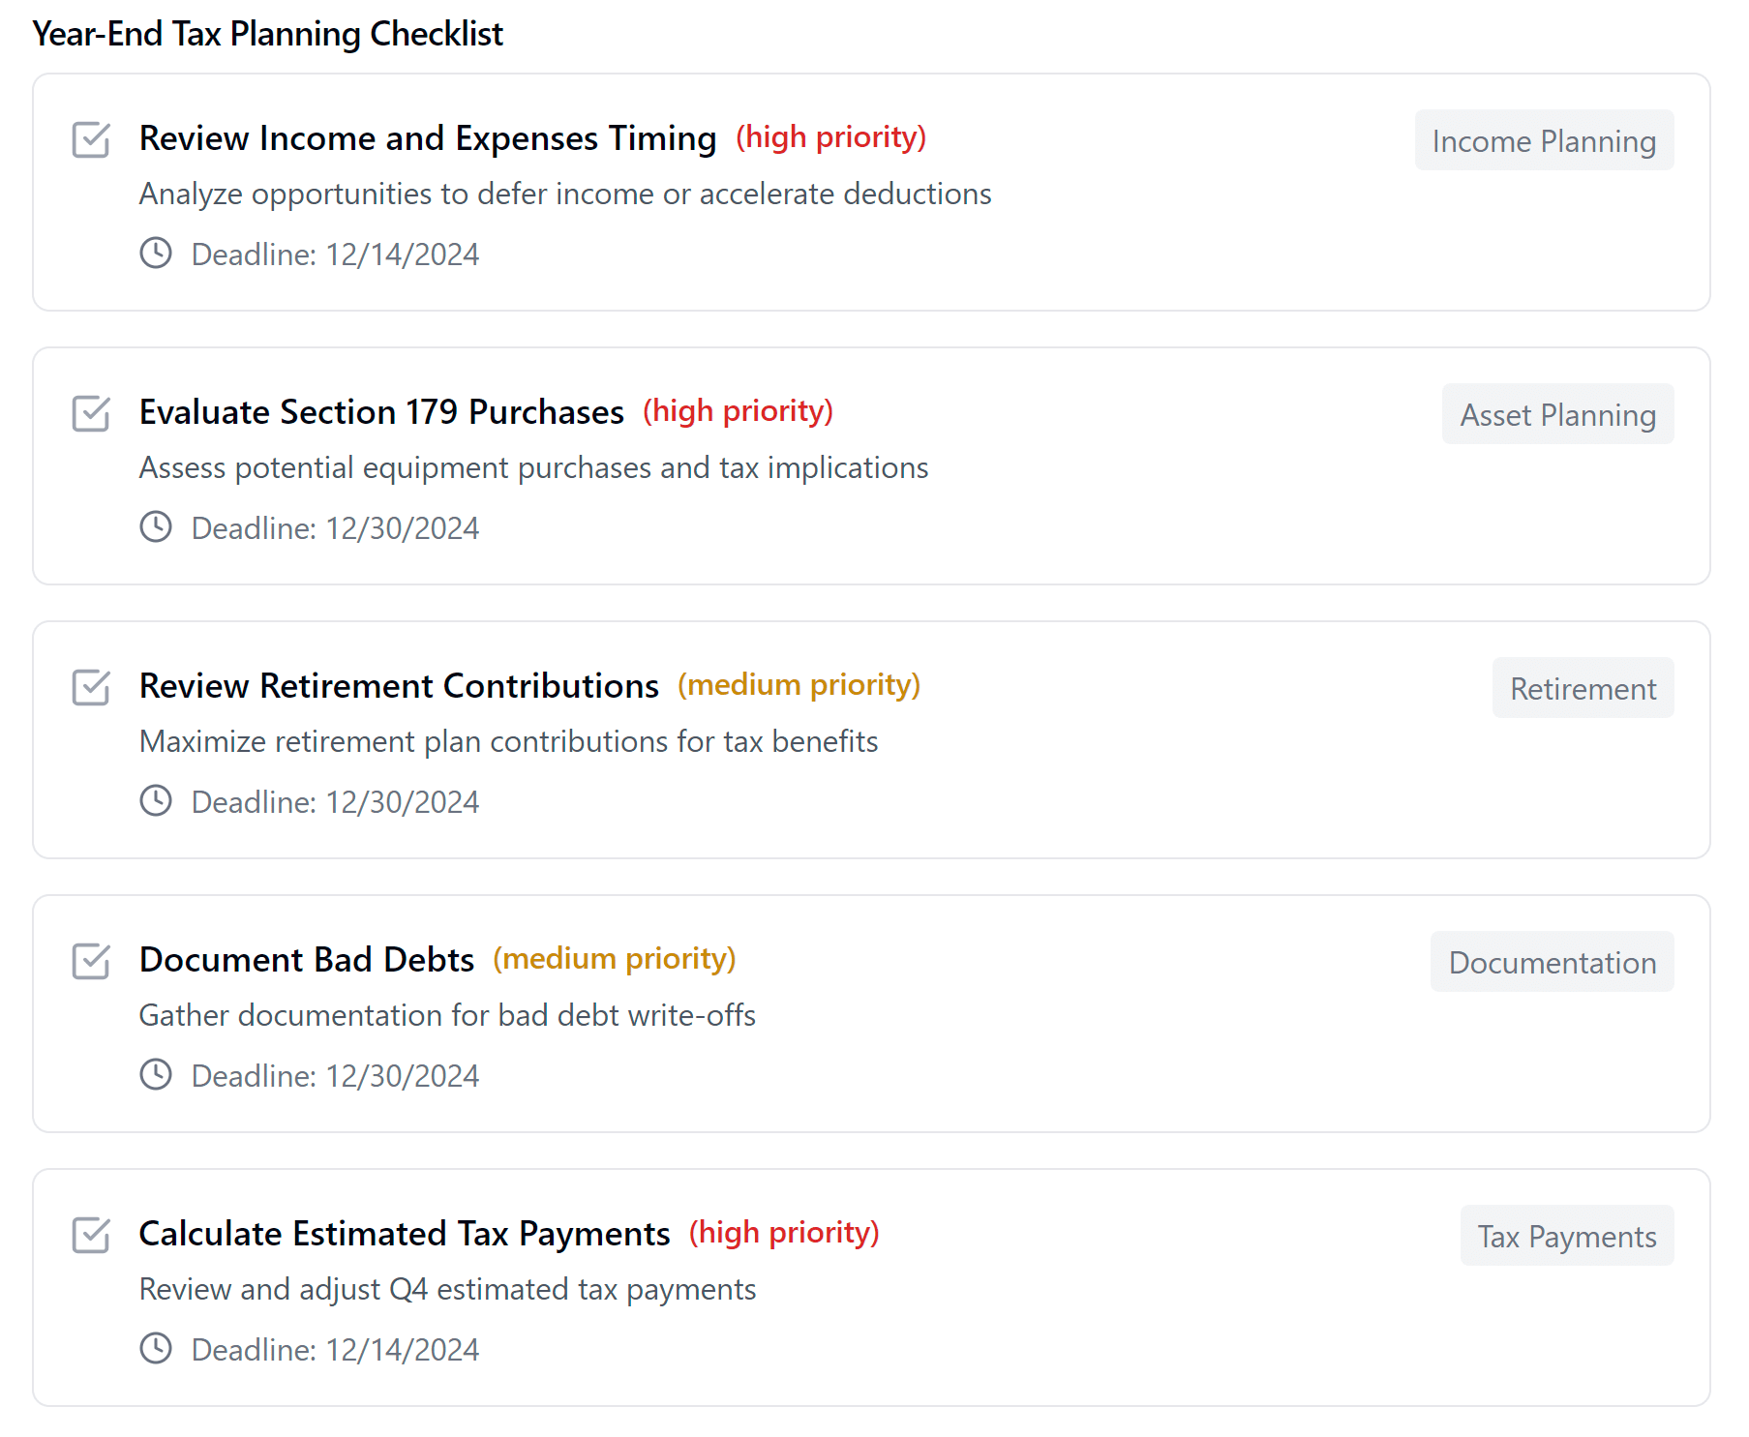Toggle the Review Retirement Contributions checkbox

[91, 687]
